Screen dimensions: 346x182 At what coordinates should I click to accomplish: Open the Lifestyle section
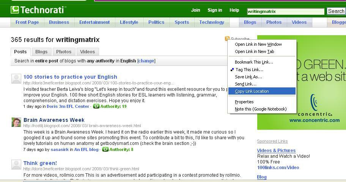pos(129,22)
